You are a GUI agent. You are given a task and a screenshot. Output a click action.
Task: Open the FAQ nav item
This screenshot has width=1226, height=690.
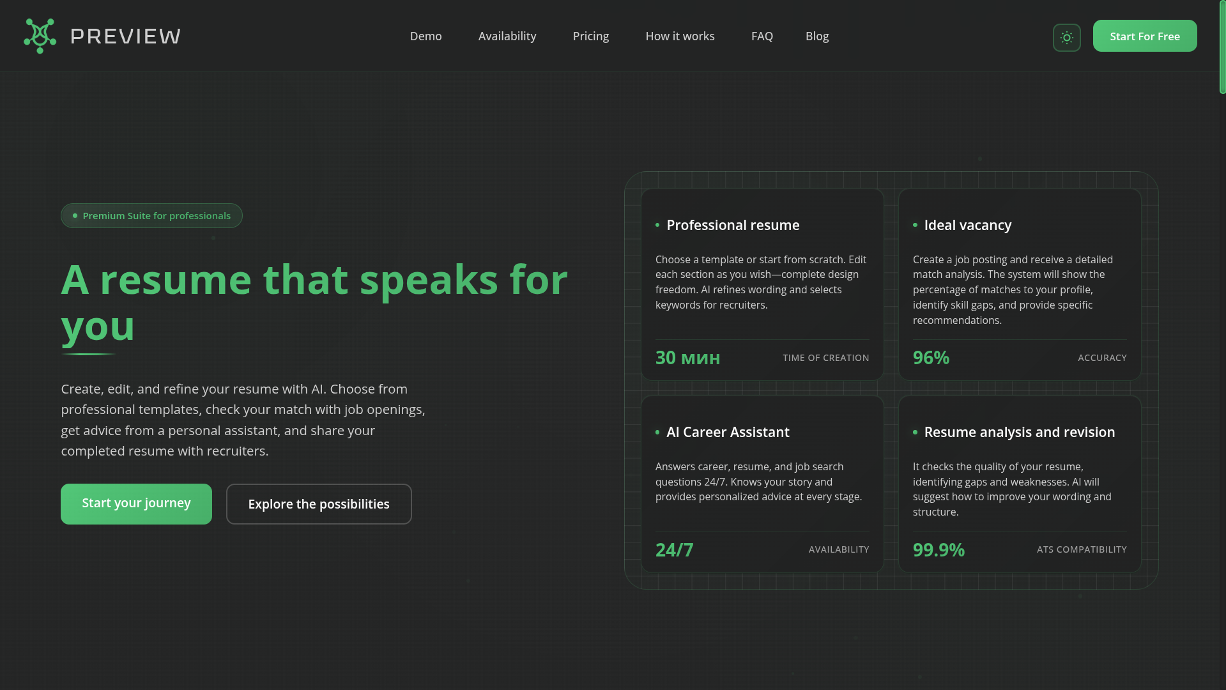[762, 36]
